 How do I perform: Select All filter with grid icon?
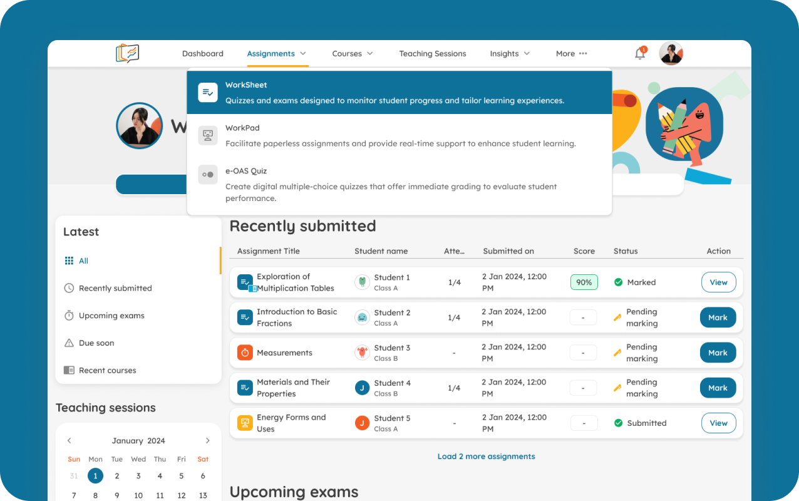pyautogui.click(x=76, y=261)
